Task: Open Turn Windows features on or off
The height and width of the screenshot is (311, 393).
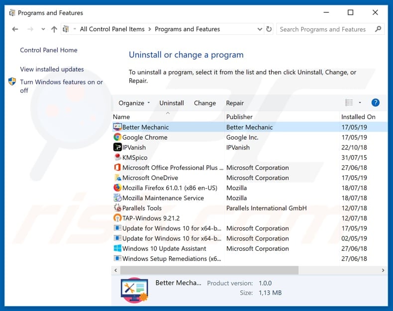Action: click(x=61, y=86)
